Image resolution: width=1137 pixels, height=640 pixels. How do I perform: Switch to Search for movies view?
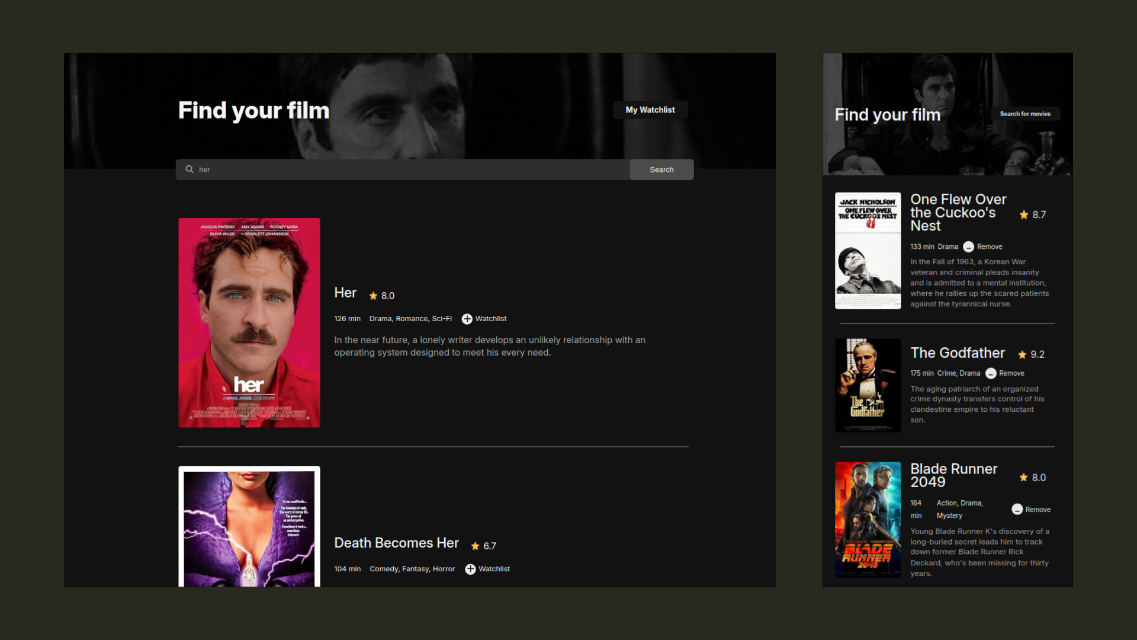pyautogui.click(x=1026, y=113)
